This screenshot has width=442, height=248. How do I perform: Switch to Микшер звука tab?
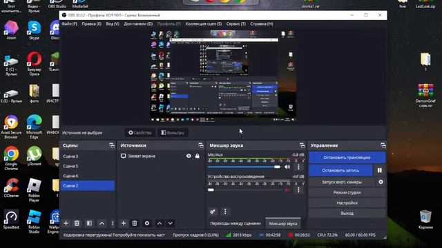(x=283, y=223)
